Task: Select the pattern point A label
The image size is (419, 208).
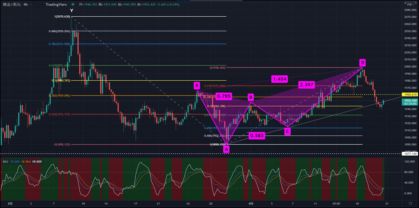Action: [x=226, y=149]
